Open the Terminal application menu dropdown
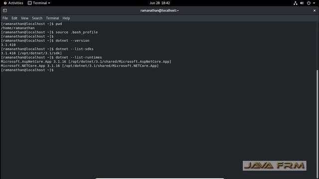Image resolution: width=319 pixels, height=179 pixels. tap(39, 3)
